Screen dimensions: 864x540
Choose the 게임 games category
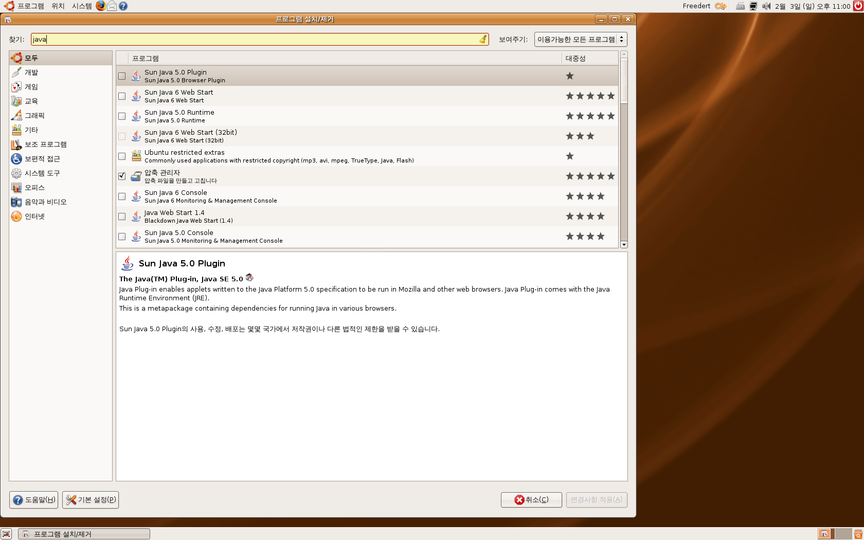coord(61,87)
